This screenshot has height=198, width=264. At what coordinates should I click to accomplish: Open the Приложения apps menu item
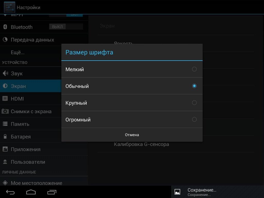(x=26, y=149)
